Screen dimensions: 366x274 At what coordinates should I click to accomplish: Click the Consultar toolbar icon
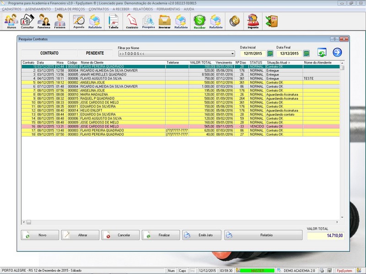[27, 21]
